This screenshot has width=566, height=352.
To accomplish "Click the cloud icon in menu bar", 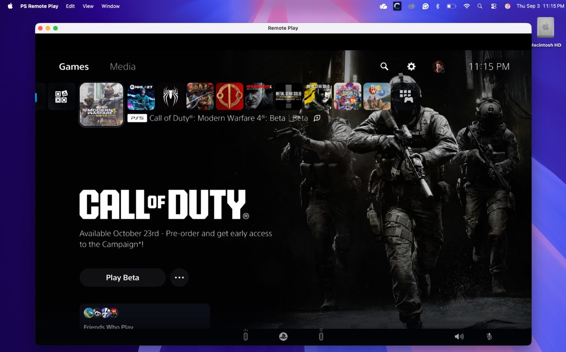I will coord(383,6).
